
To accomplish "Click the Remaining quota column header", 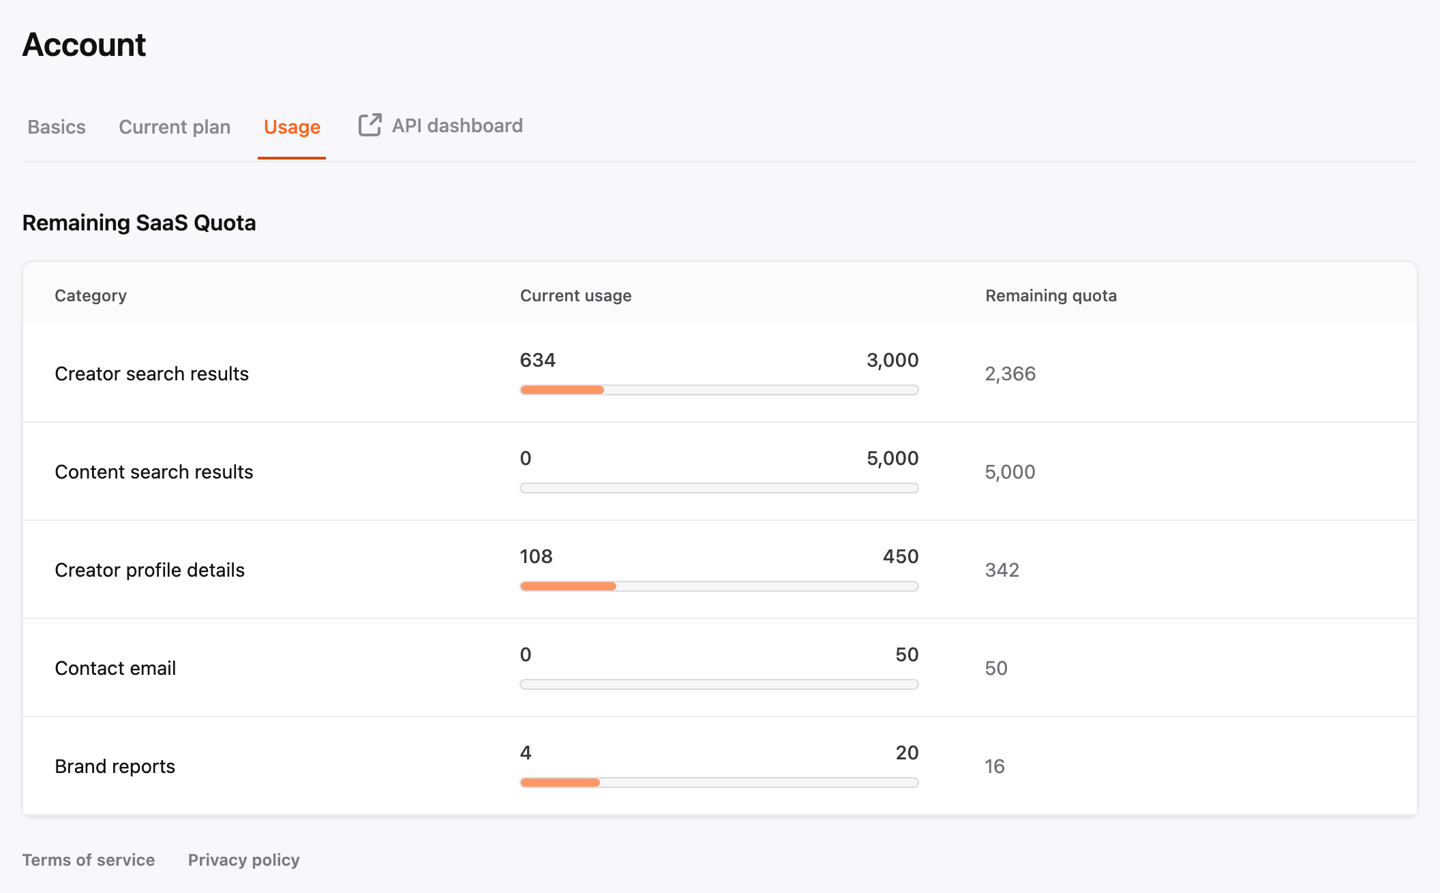I will [x=1051, y=295].
